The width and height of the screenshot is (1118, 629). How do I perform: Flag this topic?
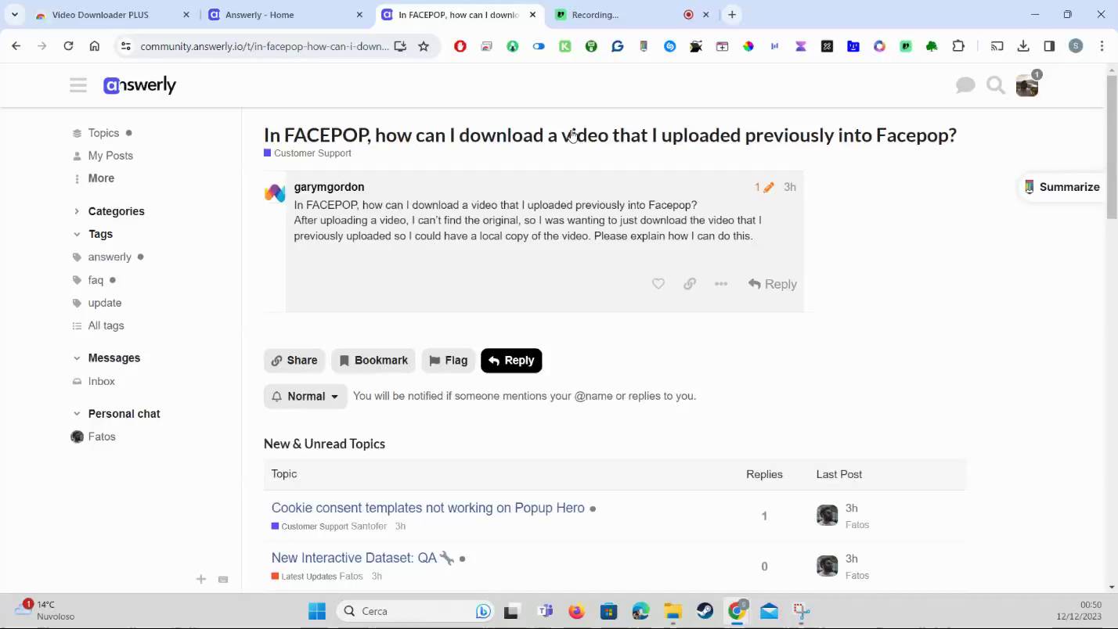tap(449, 361)
